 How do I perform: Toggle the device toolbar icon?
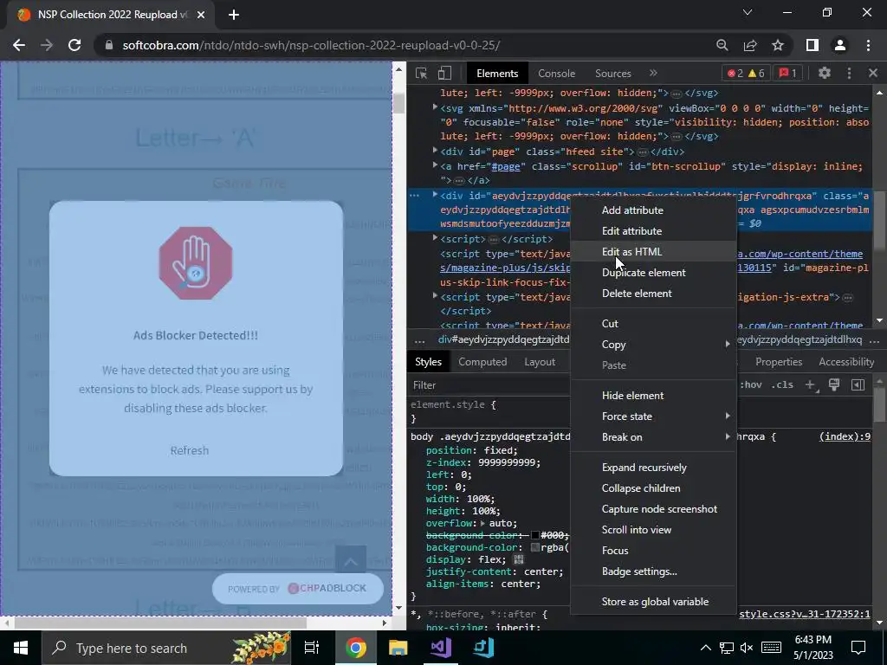pos(444,73)
